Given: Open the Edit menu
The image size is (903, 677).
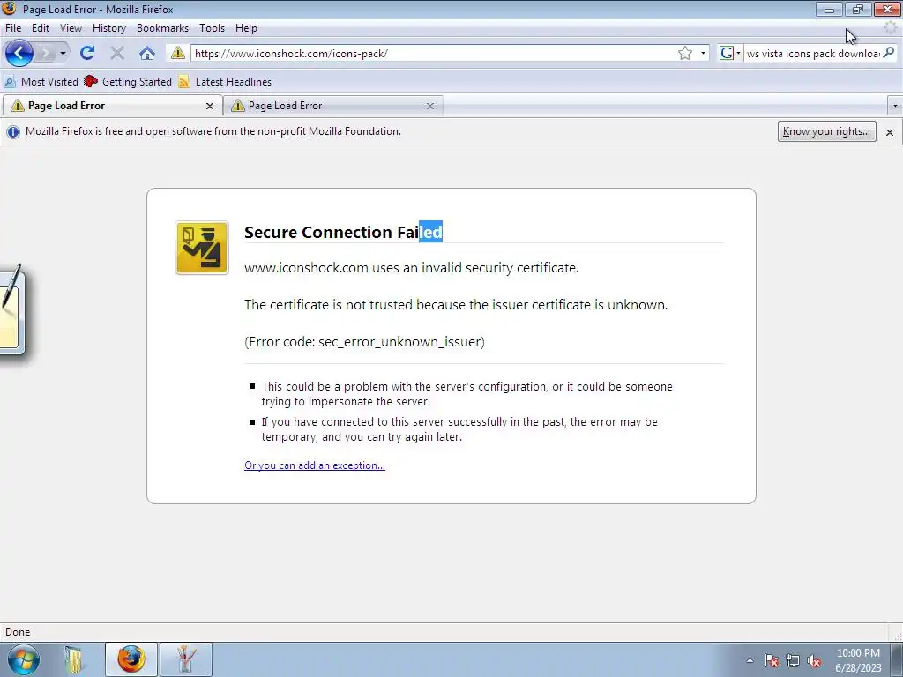Looking at the screenshot, I should tap(41, 28).
